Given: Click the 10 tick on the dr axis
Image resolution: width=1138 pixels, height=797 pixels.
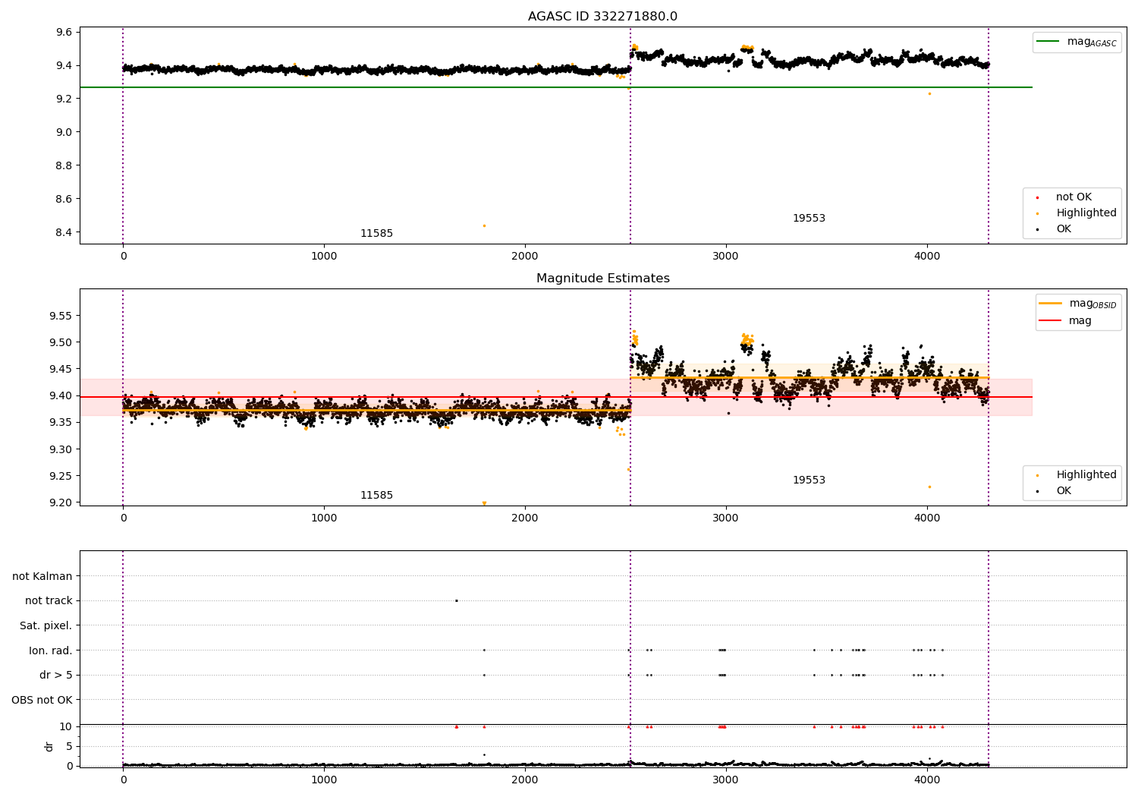Looking at the screenshot, I should tap(66, 726).
